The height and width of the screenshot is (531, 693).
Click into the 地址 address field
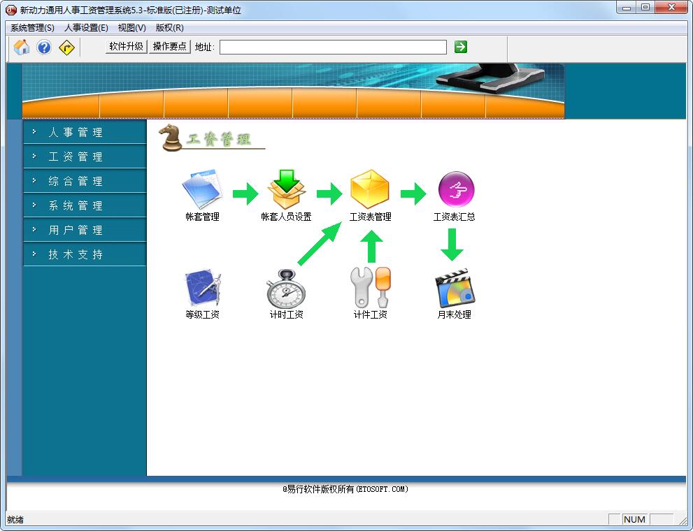coord(334,47)
